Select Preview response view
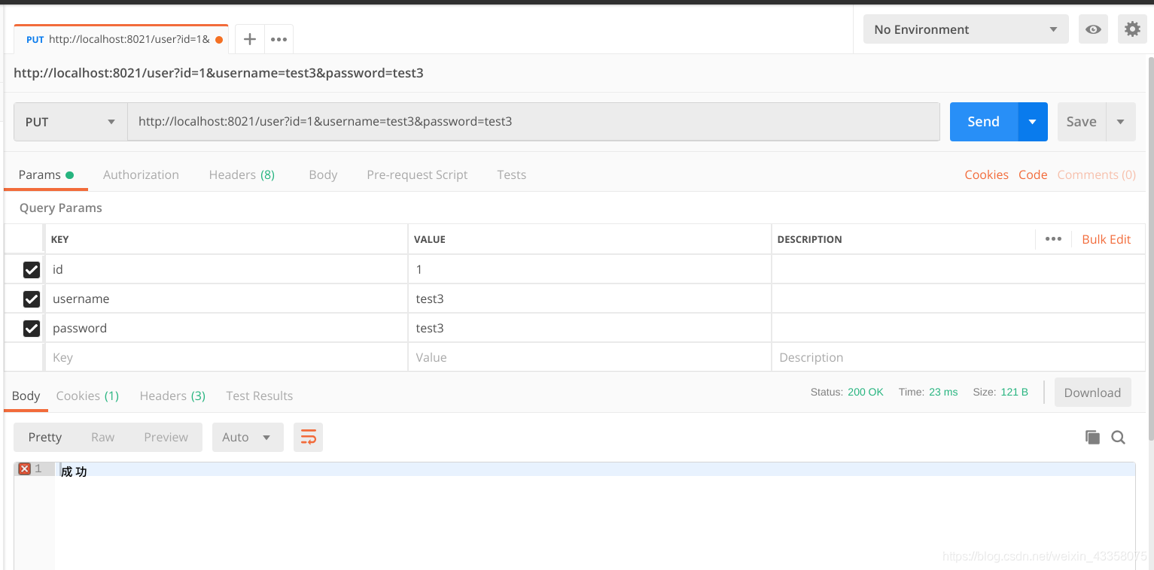Image resolution: width=1154 pixels, height=570 pixels. coord(166,437)
